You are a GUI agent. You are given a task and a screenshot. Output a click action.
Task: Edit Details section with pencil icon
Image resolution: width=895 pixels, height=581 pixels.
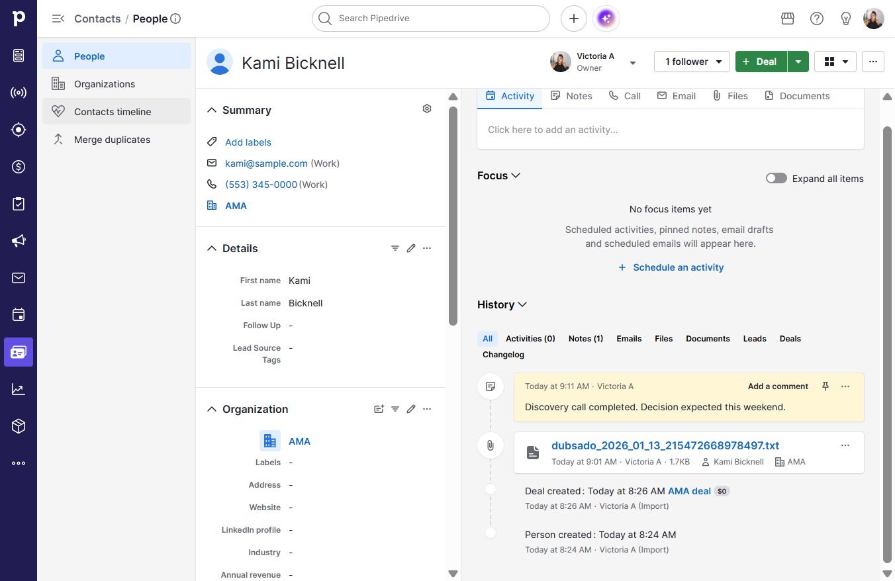click(411, 248)
